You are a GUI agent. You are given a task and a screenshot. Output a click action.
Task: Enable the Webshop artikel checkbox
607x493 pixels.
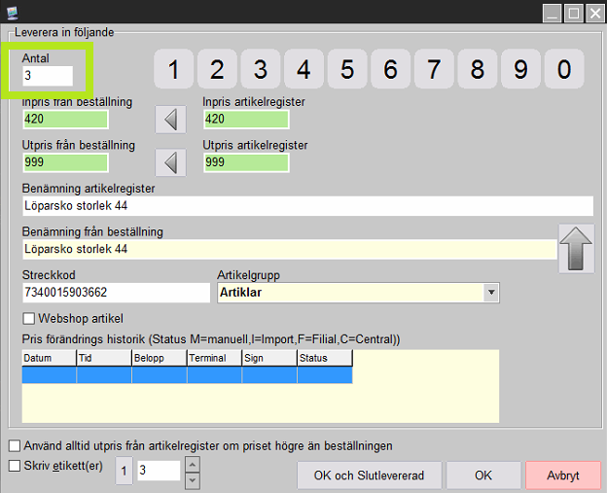point(28,318)
